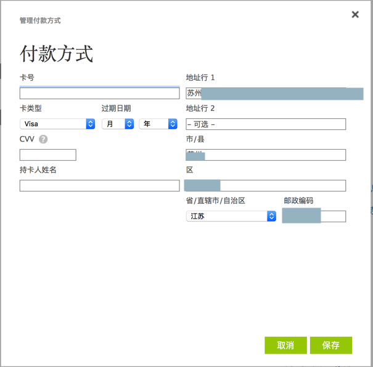Open the 年 expiry year dropdown

[158, 124]
